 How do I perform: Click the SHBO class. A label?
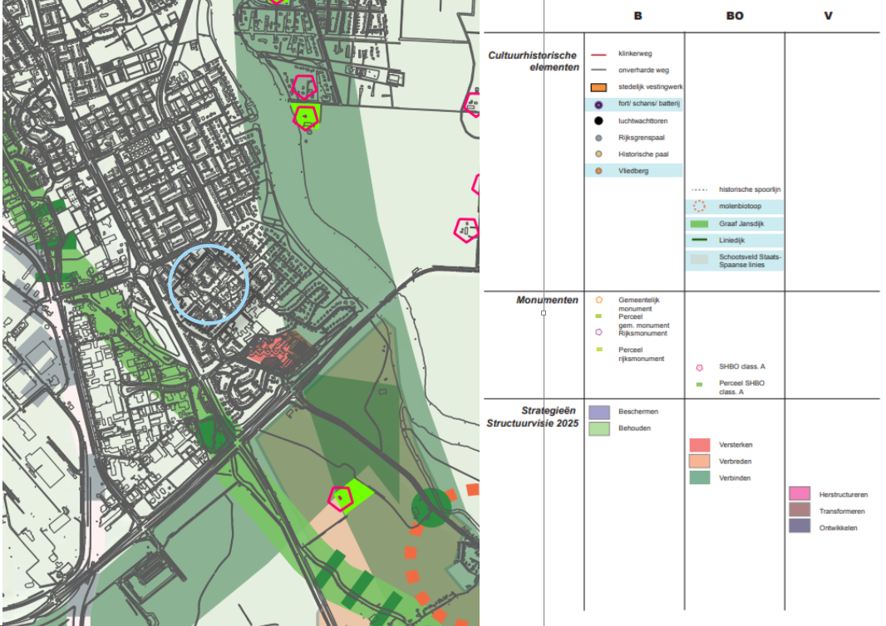[742, 367]
